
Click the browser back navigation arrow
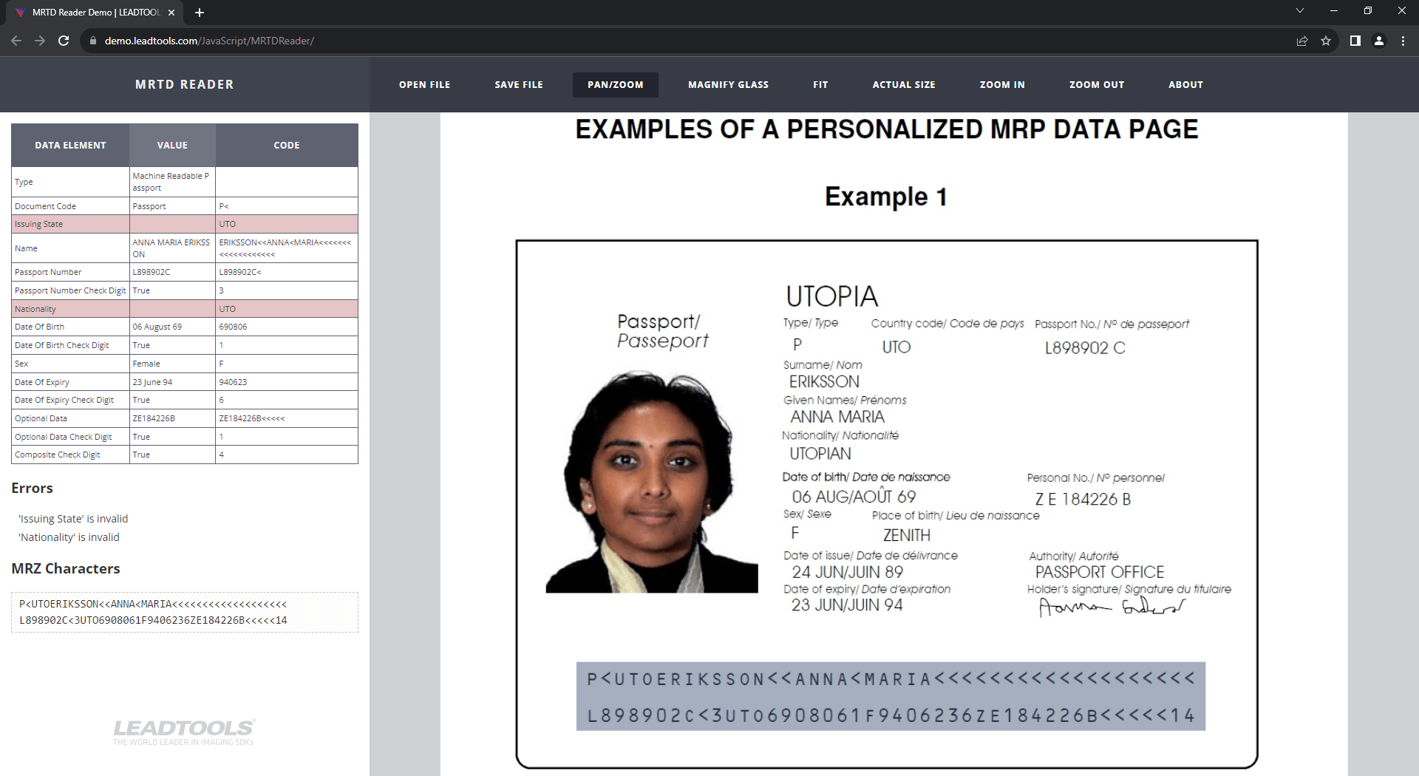[16, 41]
